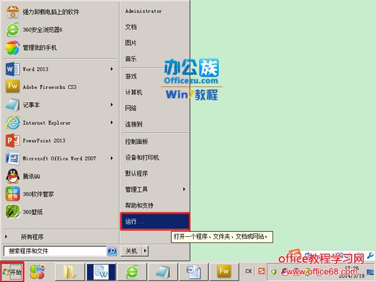Open Adobe Fireworks CS3 icon
Viewport: 376px width, 282px height.
(13, 86)
